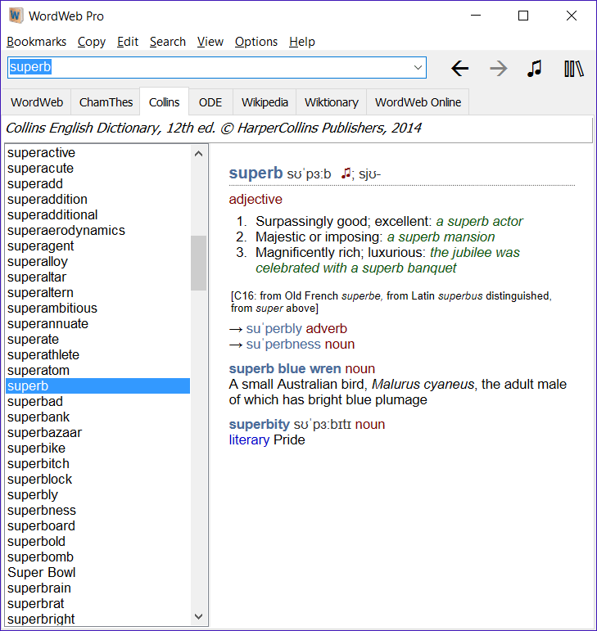Select superbad in the word list
Screen dimensions: 597x631
pos(97,402)
